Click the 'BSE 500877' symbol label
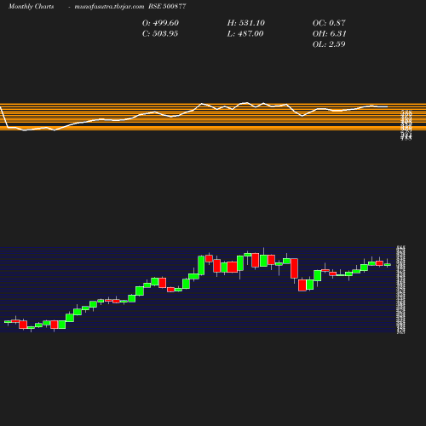The image size is (426, 426). [x=167, y=6]
